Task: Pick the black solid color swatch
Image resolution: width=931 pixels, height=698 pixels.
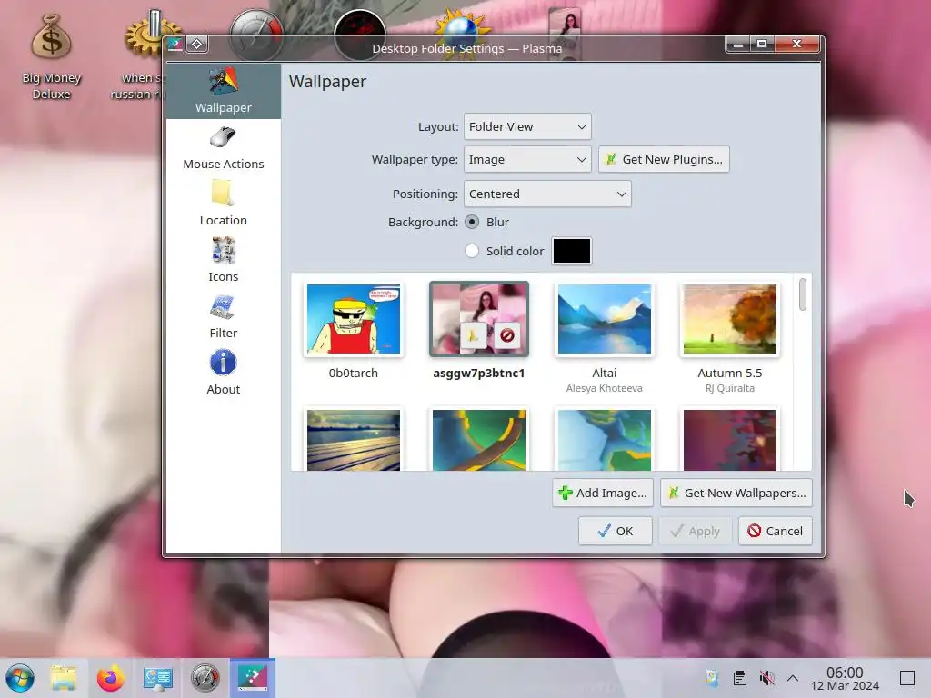Action: click(x=572, y=251)
